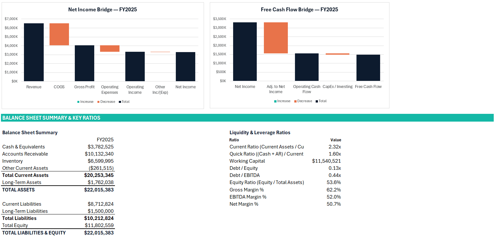Select the Other Current Assets label

click(x=25, y=168)
